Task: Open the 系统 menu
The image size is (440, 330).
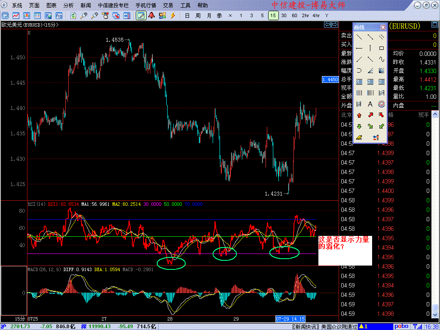Action: [17, 5]
